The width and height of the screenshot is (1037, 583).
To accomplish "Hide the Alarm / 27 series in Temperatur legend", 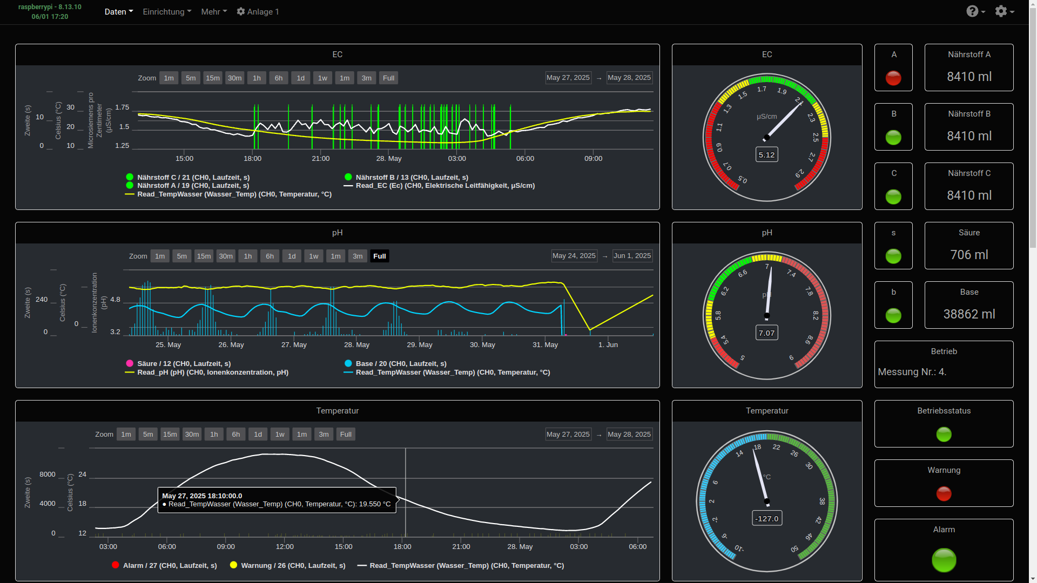I will [x=165, y=565].
